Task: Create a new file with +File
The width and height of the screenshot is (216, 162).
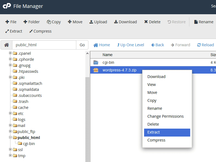Action: point(11,22)
